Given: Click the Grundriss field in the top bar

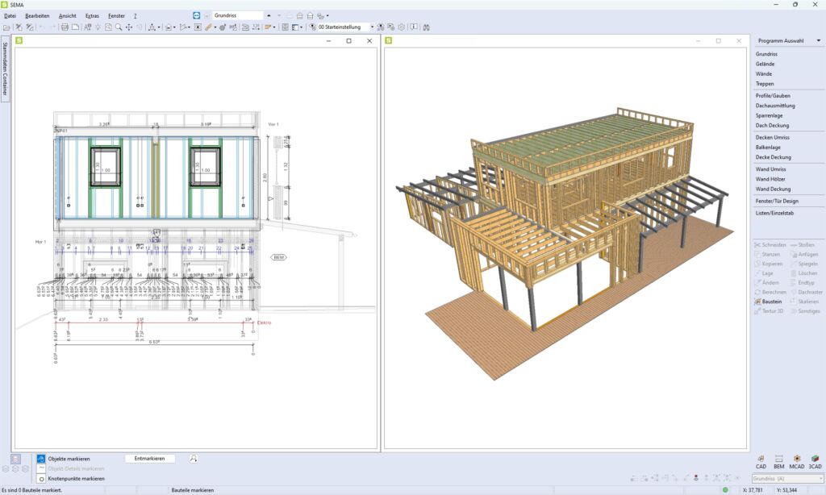Looking at the screenshot, I should [237, 15].
